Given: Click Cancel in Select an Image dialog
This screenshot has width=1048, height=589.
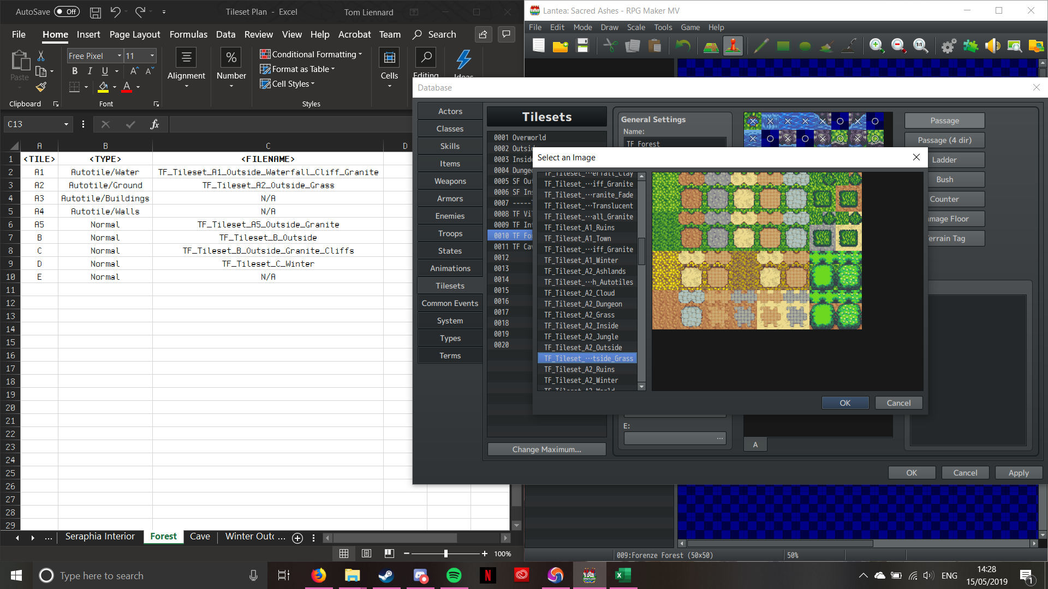Looking at the screenshot, I should pos(898,403).
